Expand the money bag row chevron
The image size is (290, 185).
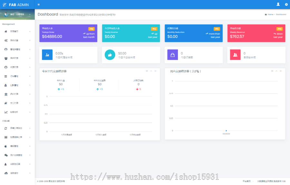(30, 85)
